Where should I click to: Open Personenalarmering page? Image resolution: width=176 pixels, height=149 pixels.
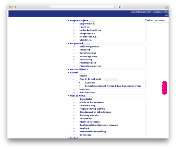pos(90,66)
